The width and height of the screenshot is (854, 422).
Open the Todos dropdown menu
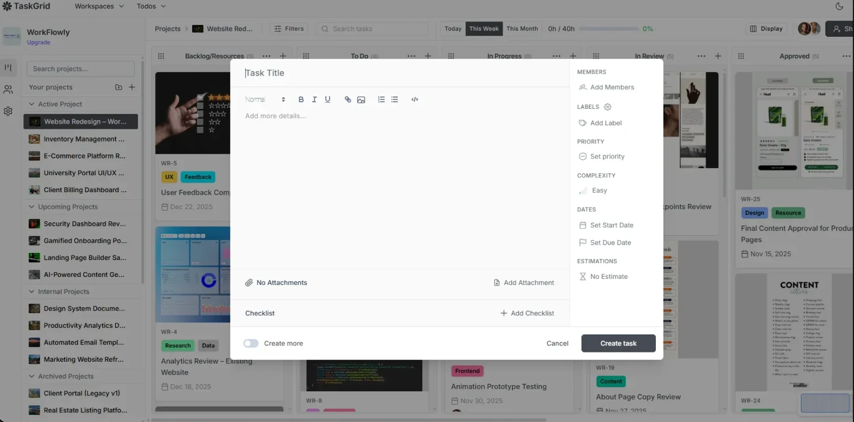pyautogui.click(x=151, y=6)
